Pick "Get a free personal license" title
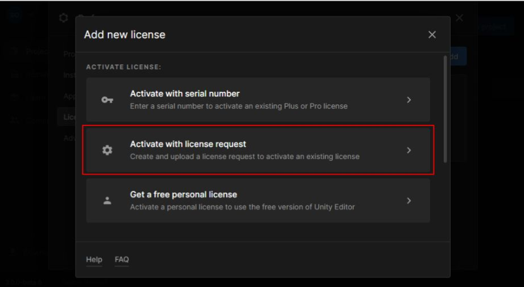The image size is (524, 287). click(183, 194)
